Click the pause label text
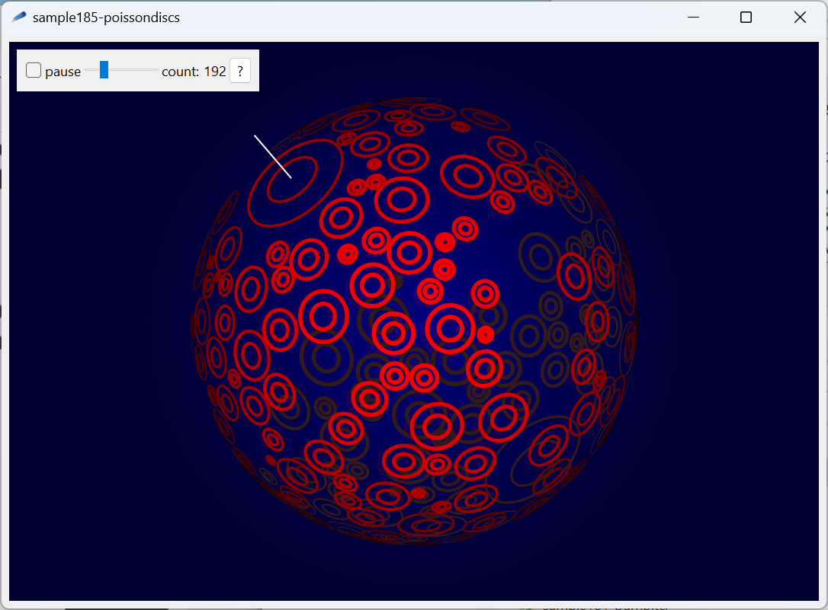Viewport: 828px width, 610px height. [x=63, y=71]
